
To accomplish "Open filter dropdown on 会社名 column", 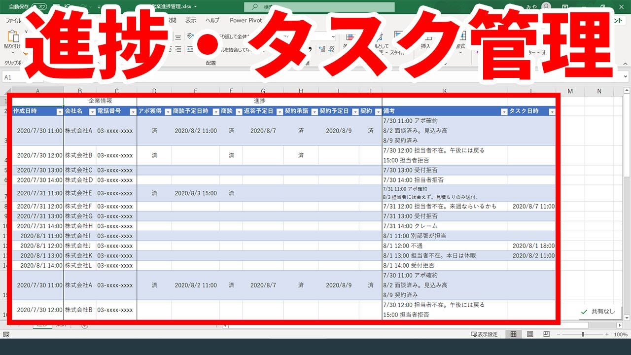I will click(x=92, y=111).
